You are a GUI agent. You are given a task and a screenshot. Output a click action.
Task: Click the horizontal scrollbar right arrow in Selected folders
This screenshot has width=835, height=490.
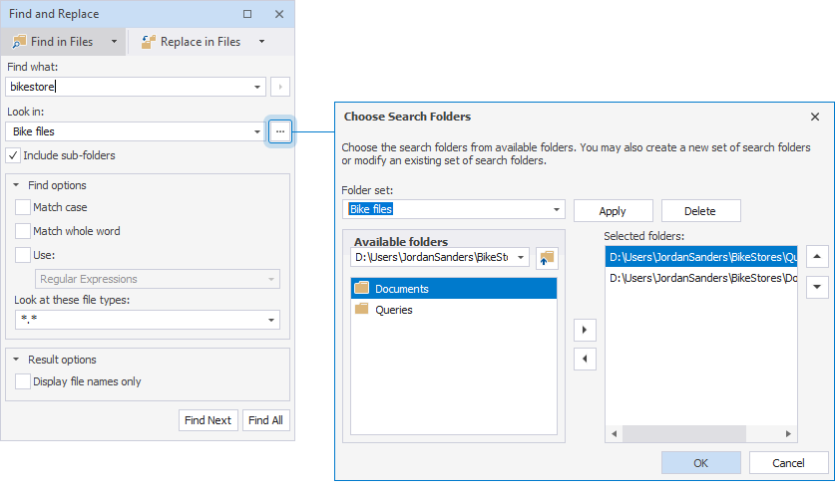pyautogui.click(x=788, y=433)
